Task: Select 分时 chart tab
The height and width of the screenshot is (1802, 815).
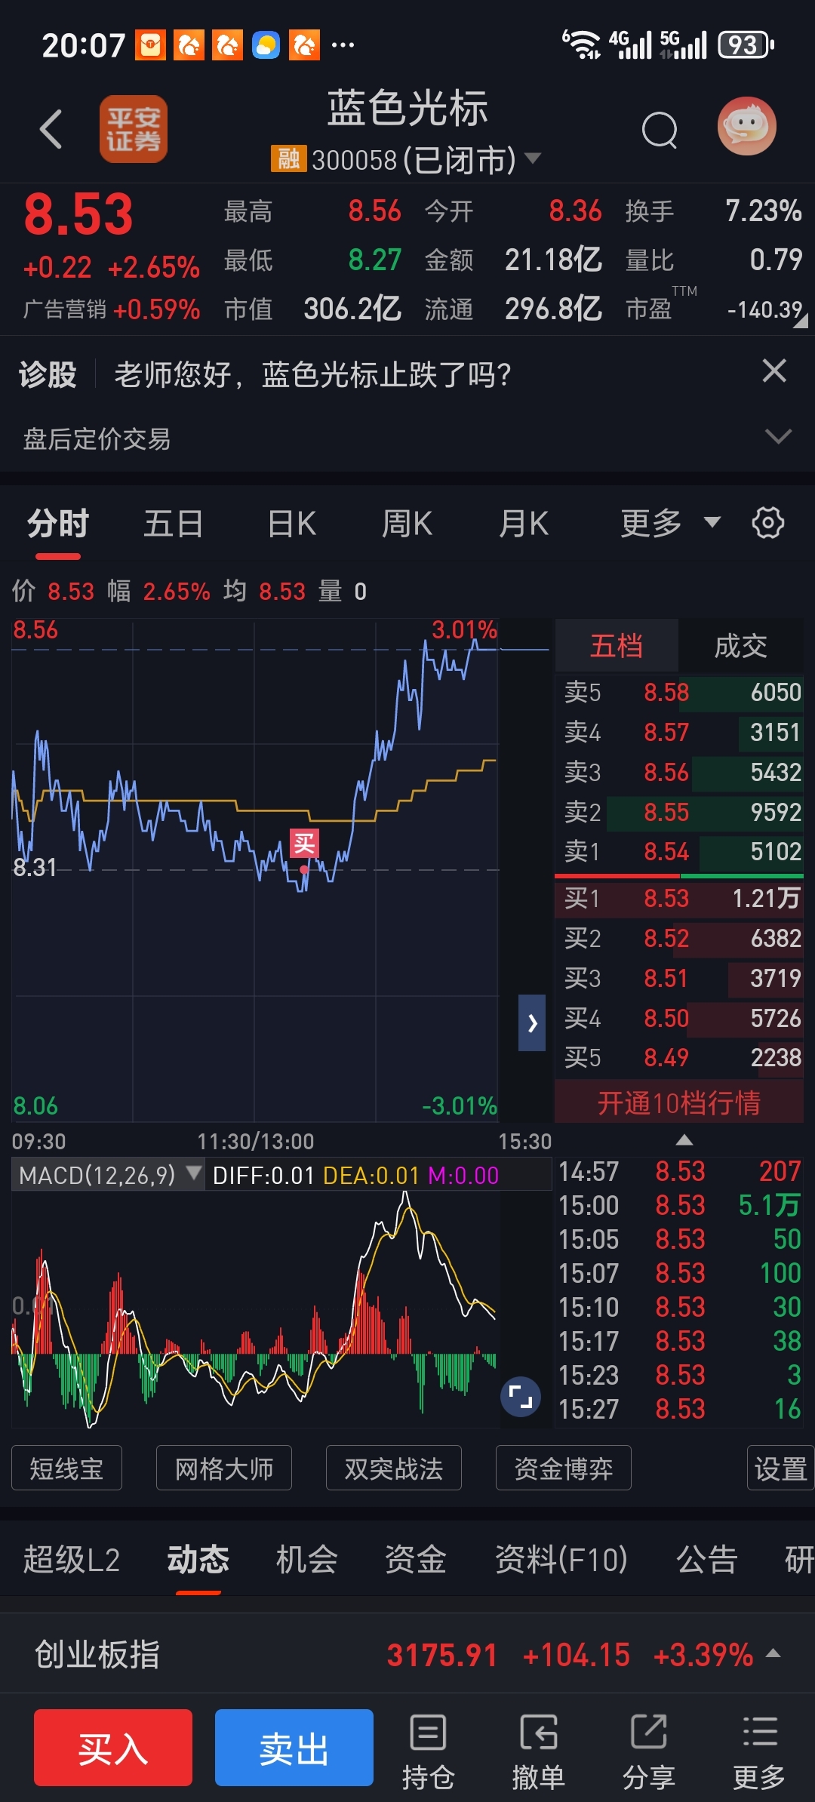Action: coord(58,523)
